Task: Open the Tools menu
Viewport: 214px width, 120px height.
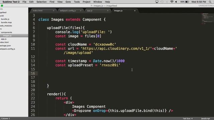Action: (77, 2)
